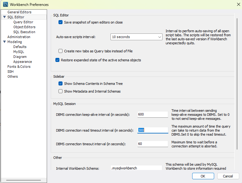242x183 pixels.
Task: Uncheck Restore expanded state of schema objects
Action: click(58, 60)
